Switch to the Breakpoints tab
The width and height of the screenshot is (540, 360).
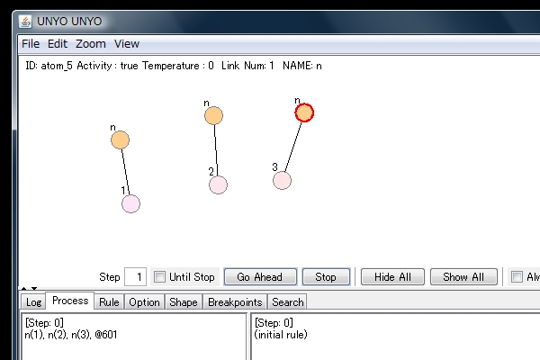pyautogui.click(x=235, y=302)
